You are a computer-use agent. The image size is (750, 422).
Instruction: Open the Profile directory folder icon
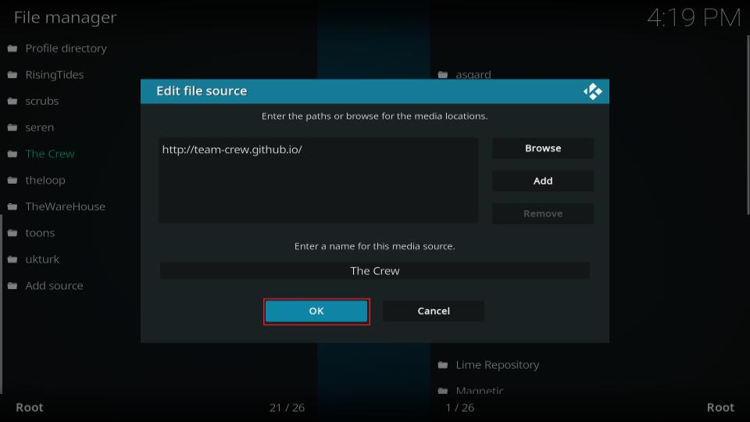12,48
